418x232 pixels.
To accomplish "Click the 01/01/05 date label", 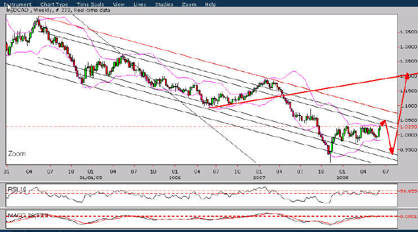I will click(91, 177).
